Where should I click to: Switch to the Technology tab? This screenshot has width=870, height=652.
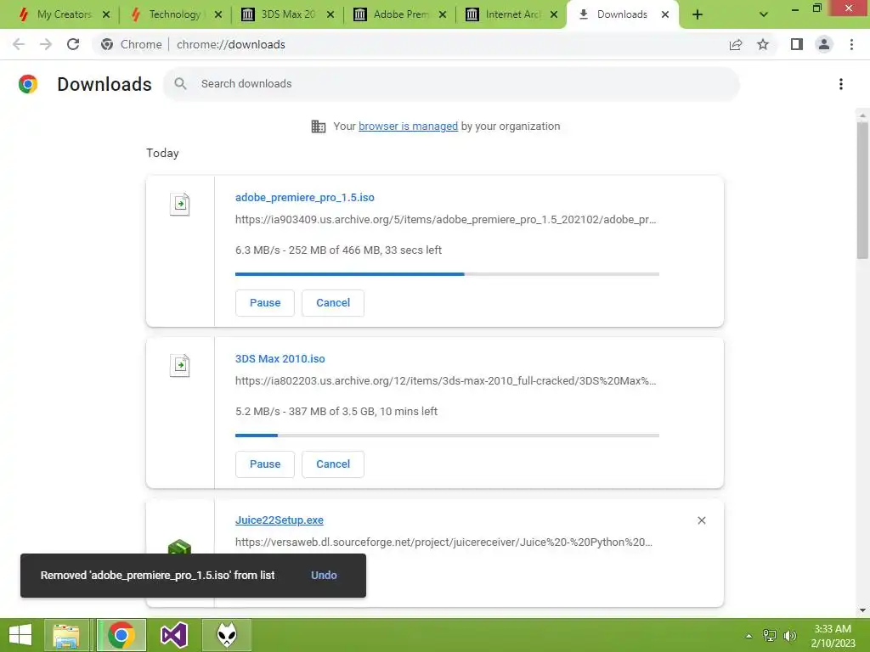coord(173,14)
